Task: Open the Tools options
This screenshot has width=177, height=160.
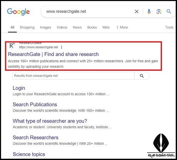Action: (169, 27)
